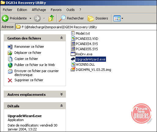Open the Rechercher search tool

71,18
